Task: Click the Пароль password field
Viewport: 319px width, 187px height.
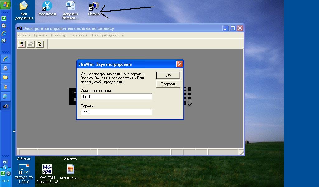Action: (116, 112)
